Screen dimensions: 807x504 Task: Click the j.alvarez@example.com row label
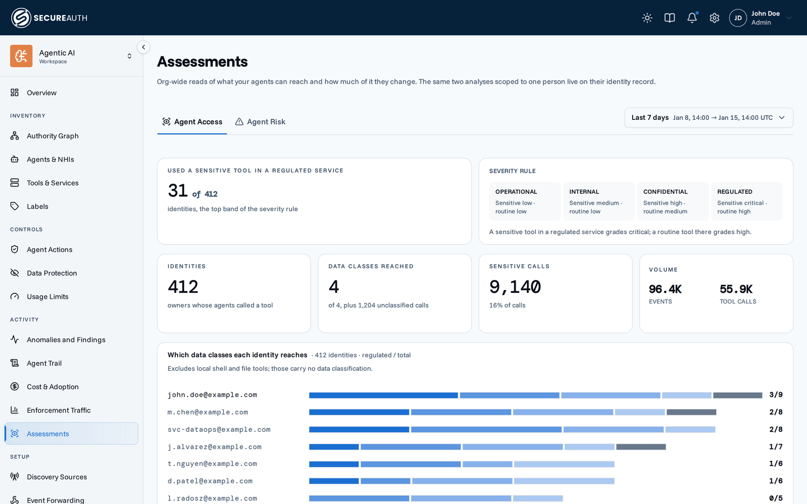click(x=215, y=447)
